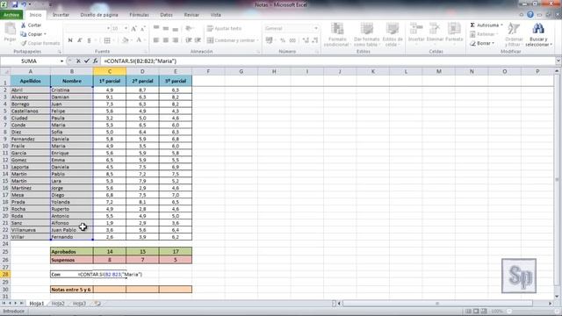This screenshot has width=562, height=316.
Task: Click Formato condicional button
Action: coord(337,35)
